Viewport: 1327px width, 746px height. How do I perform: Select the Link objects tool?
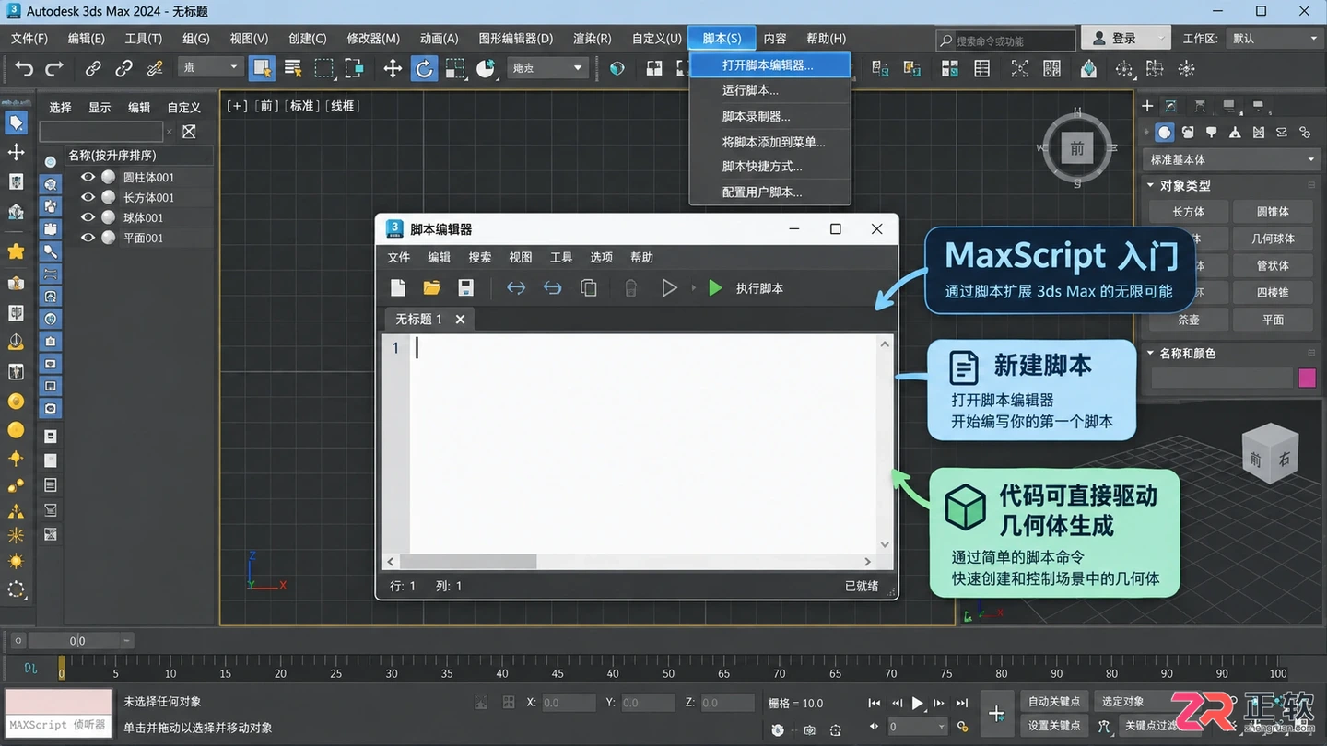pyautogui.click(x=93, y=68)
